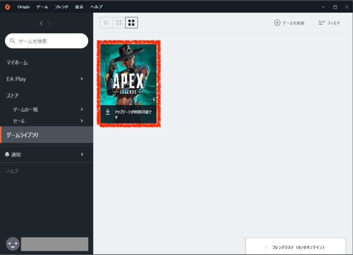Switch to small tile view

[106, 22]
